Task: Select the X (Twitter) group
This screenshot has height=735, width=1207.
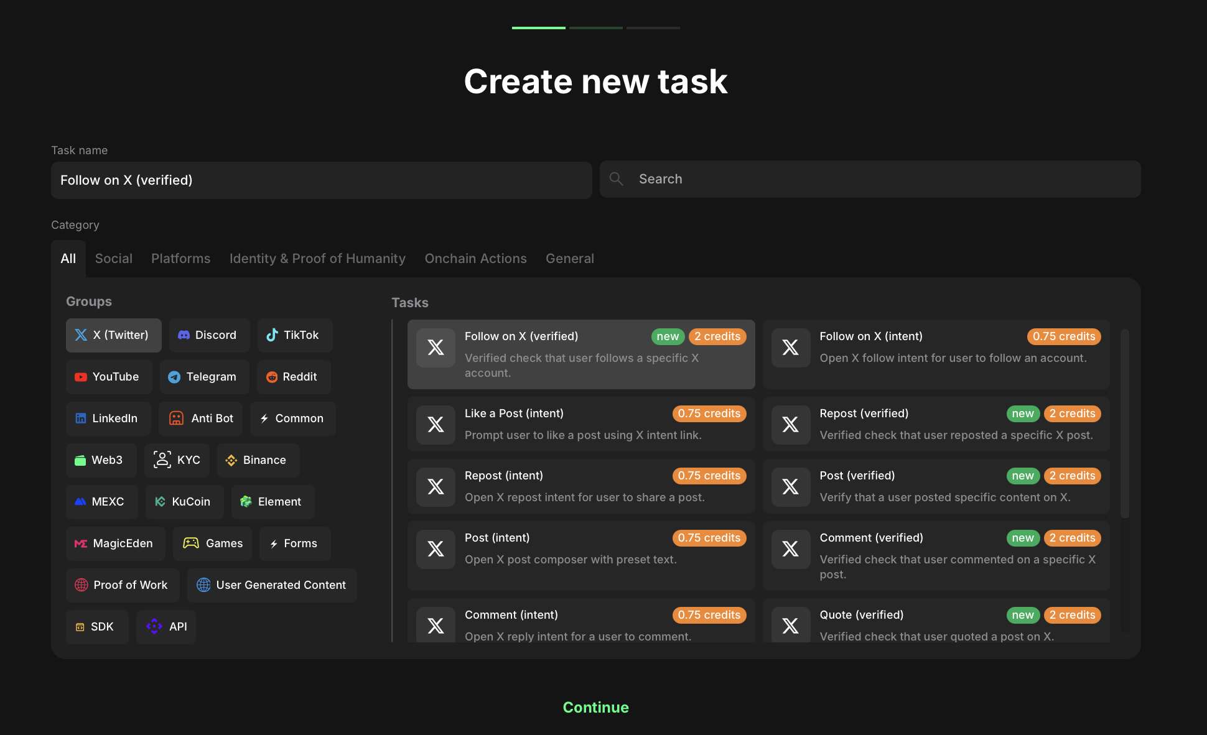Action: (x=114, y=335)
